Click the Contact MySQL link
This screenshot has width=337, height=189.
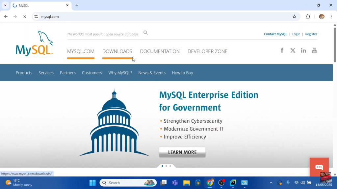(275, 34)
